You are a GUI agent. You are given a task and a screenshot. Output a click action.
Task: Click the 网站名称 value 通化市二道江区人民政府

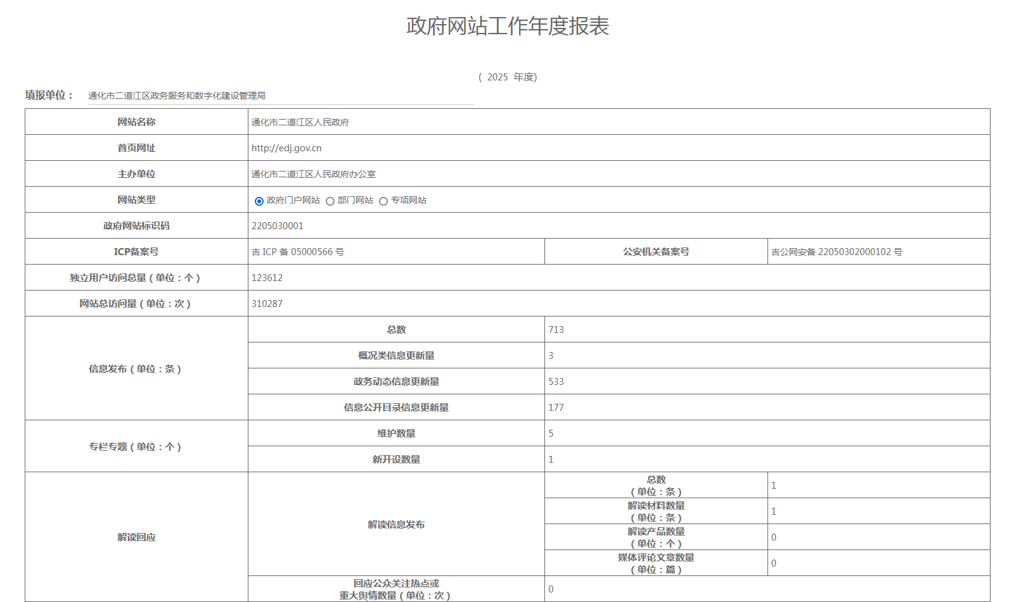point(300,122)
